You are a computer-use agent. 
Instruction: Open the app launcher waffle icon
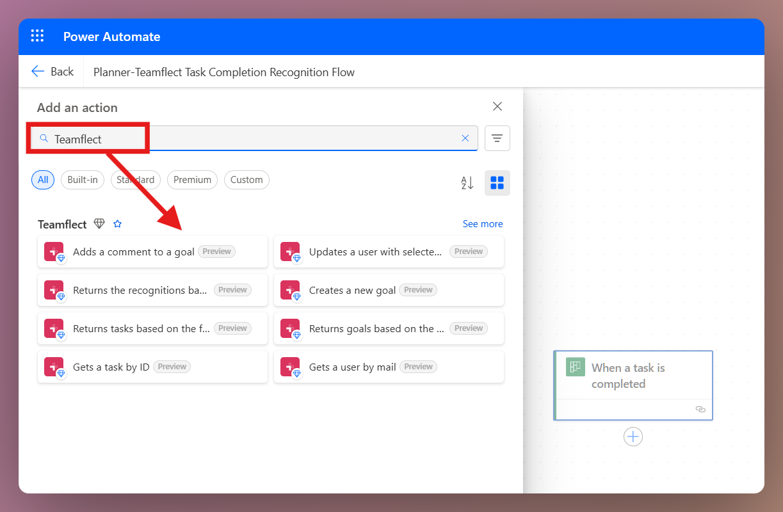[38, 36]
